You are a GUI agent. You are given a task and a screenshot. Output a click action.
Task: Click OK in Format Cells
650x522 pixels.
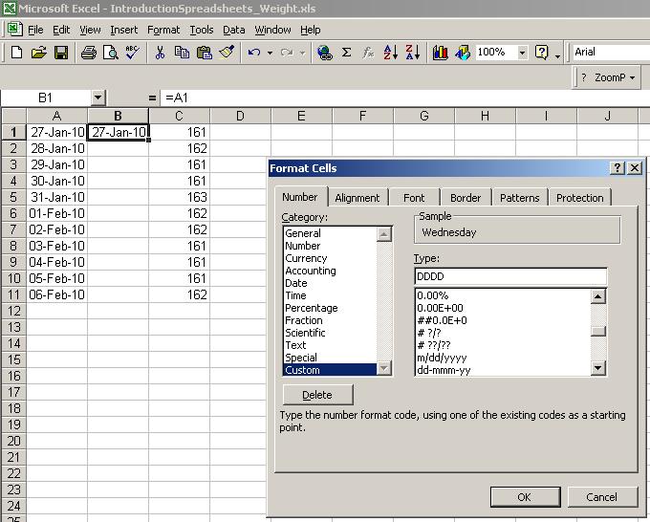pos(525,497)
